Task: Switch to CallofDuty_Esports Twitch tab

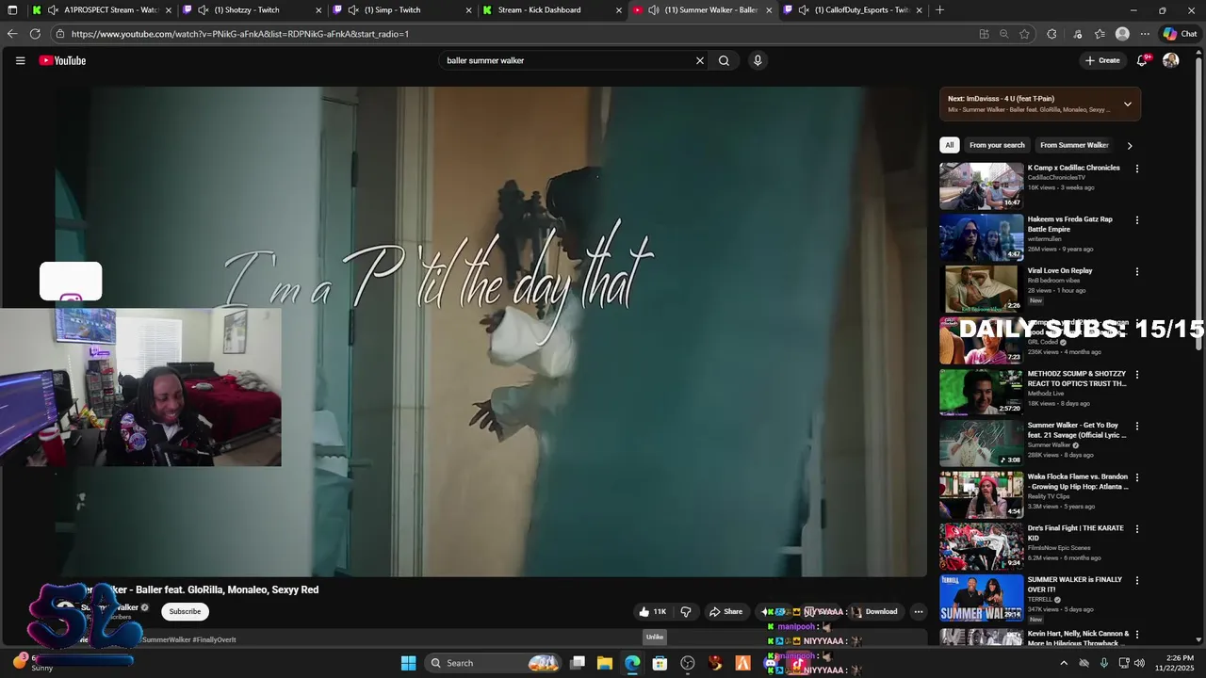Action: coord(853,10)
